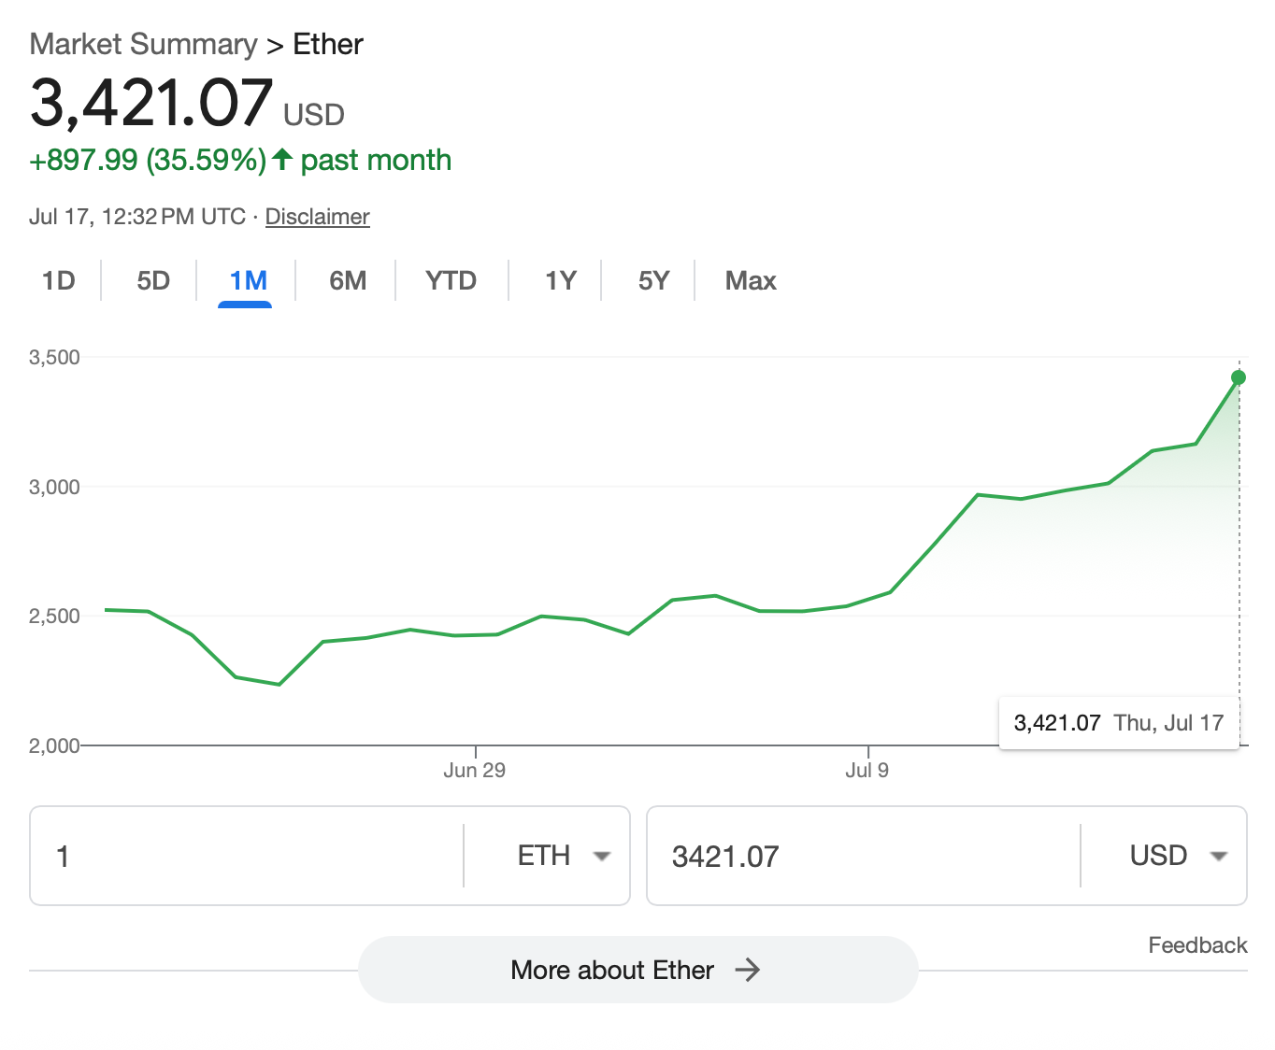Viewport: 1275px width, 1050px height.
Task: Select the 1Y time range tab
Action: pyautogui.click(x=561, y=280)
